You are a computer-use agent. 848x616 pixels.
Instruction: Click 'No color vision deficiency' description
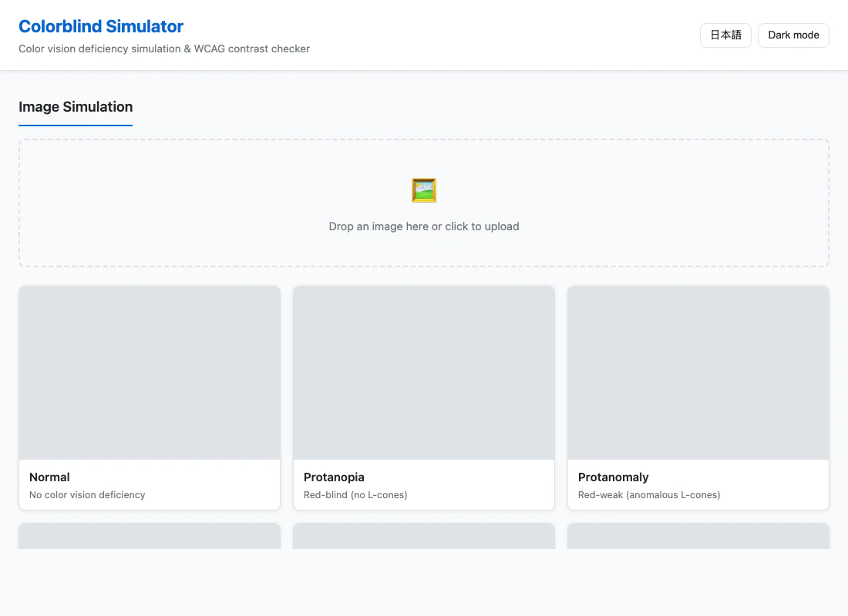click(x=87, y=495)
